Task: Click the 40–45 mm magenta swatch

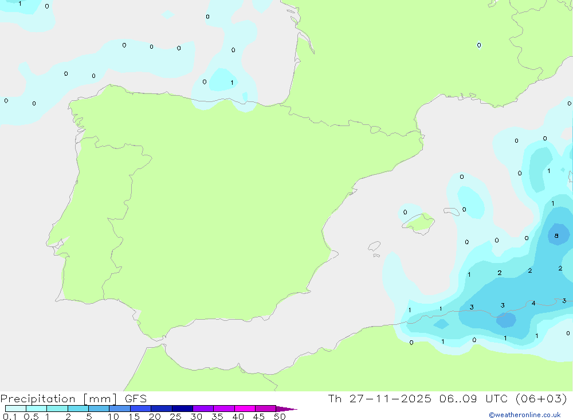Action: click(245, 409)
